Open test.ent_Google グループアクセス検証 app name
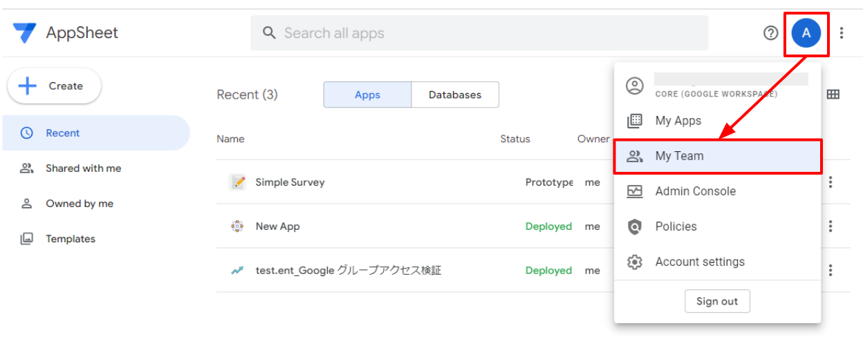 [349, 271]
